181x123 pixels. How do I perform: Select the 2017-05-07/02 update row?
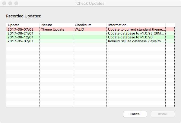pyautogui.click(x=91, y=29)
